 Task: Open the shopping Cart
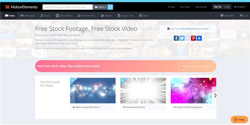[244, 16]
